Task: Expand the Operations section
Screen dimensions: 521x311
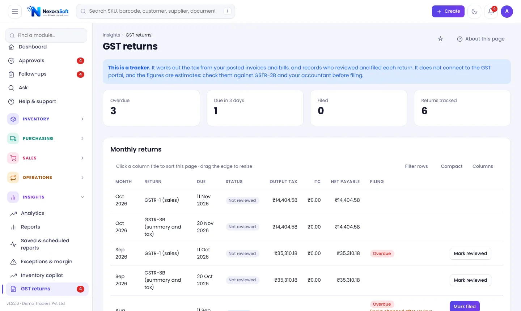Action: pyautogui.click(x=46, y=178)
